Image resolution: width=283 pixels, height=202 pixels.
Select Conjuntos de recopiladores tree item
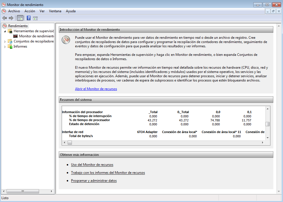(x=34, y=41)
